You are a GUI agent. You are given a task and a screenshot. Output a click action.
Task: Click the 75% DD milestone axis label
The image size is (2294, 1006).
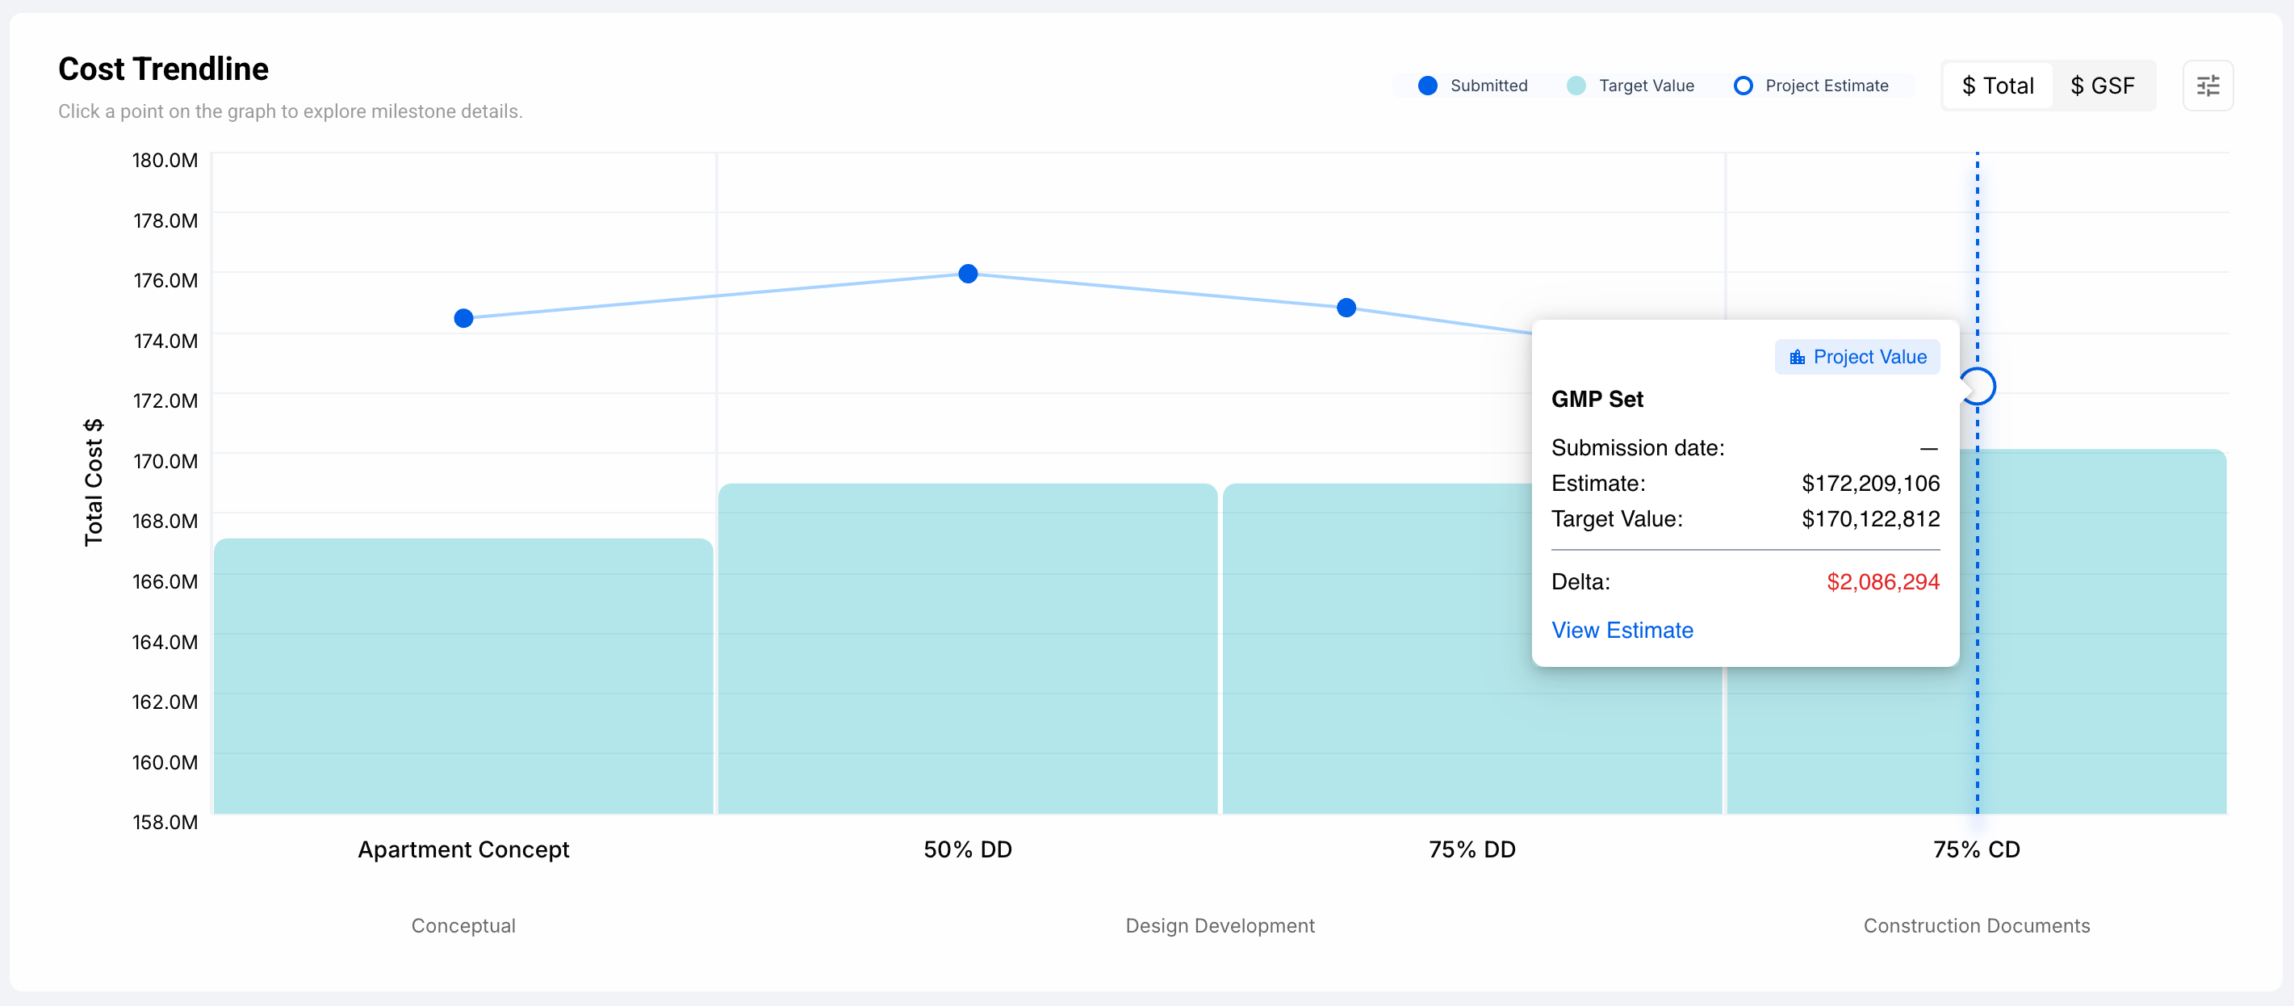[x=1471, y=849]
